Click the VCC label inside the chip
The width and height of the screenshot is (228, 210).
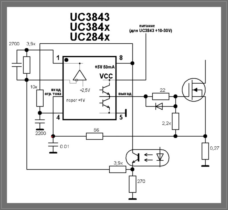tap(106, 76)
